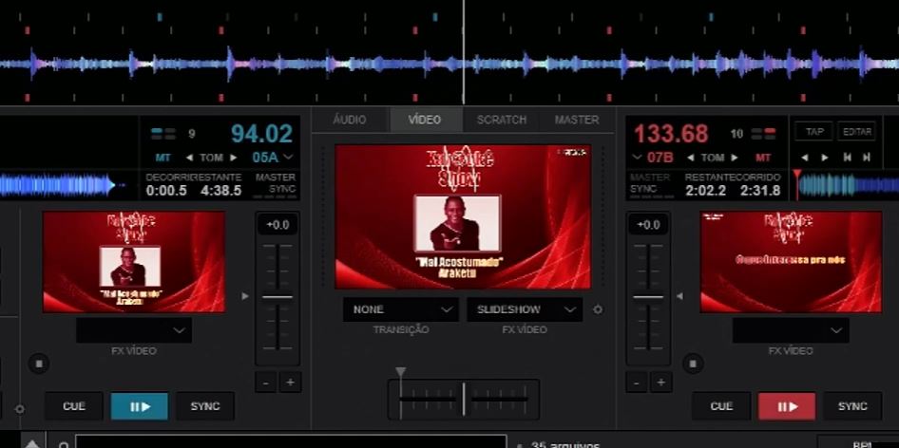Reset left pitch value +0.0 display

tap(277, 225)
